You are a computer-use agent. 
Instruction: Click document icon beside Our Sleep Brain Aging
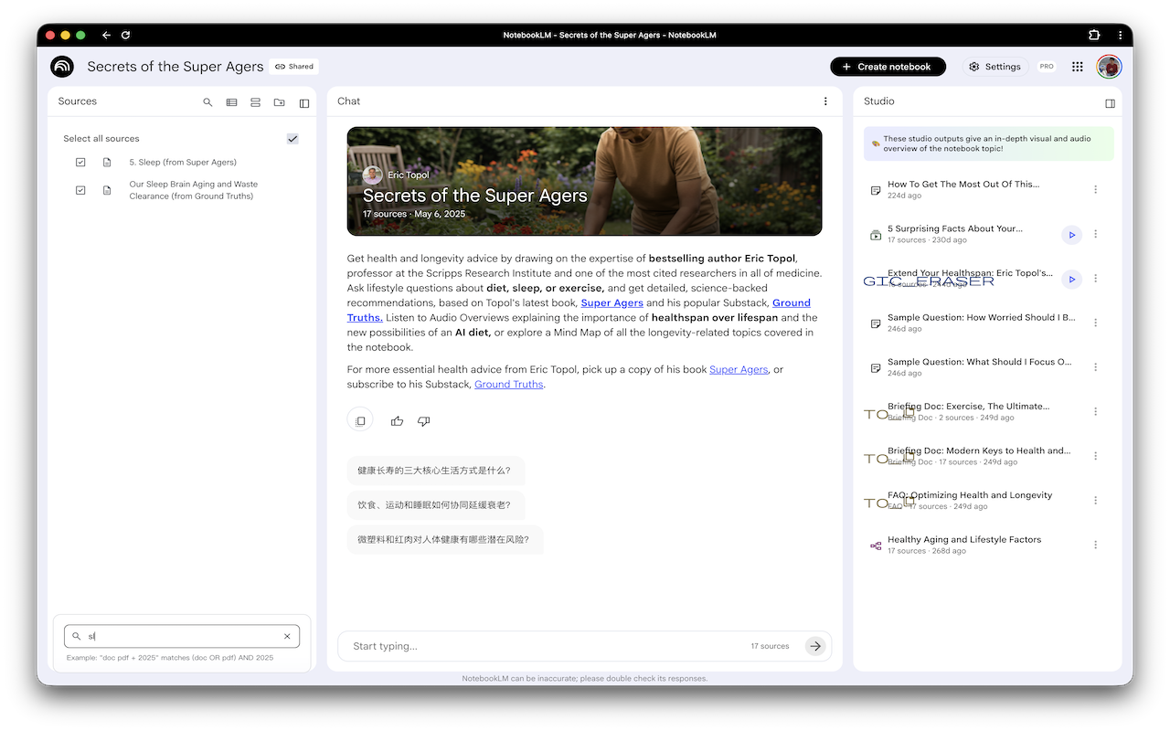click(x=107, y=190)
